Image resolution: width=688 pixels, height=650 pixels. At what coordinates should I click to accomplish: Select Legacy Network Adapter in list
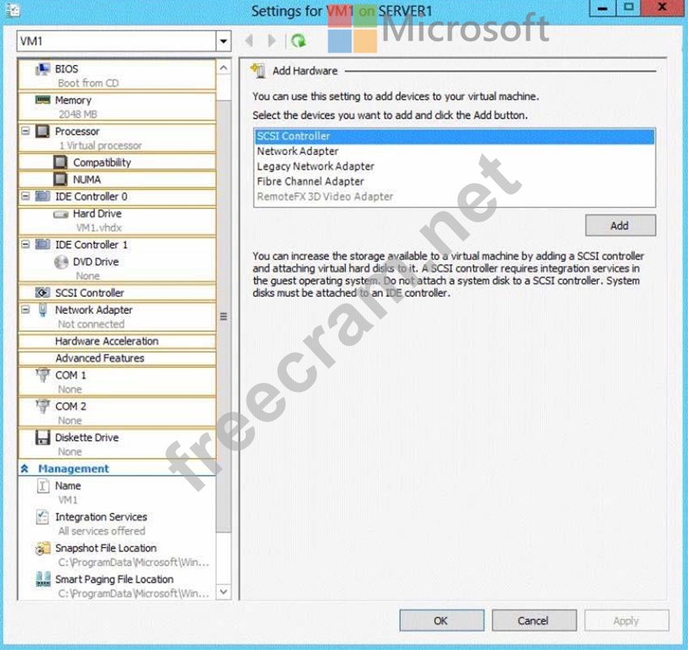click(454, 166)
